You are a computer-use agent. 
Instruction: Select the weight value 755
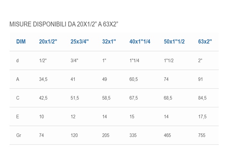click(x=202, y=135)
